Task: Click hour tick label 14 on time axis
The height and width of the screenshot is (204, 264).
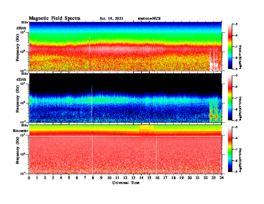Action: pyautogui.click(x=141, y=178)
